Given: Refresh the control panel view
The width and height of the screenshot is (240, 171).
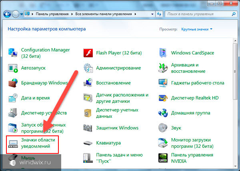Looking at the screenshot, I should click(159, 14).
